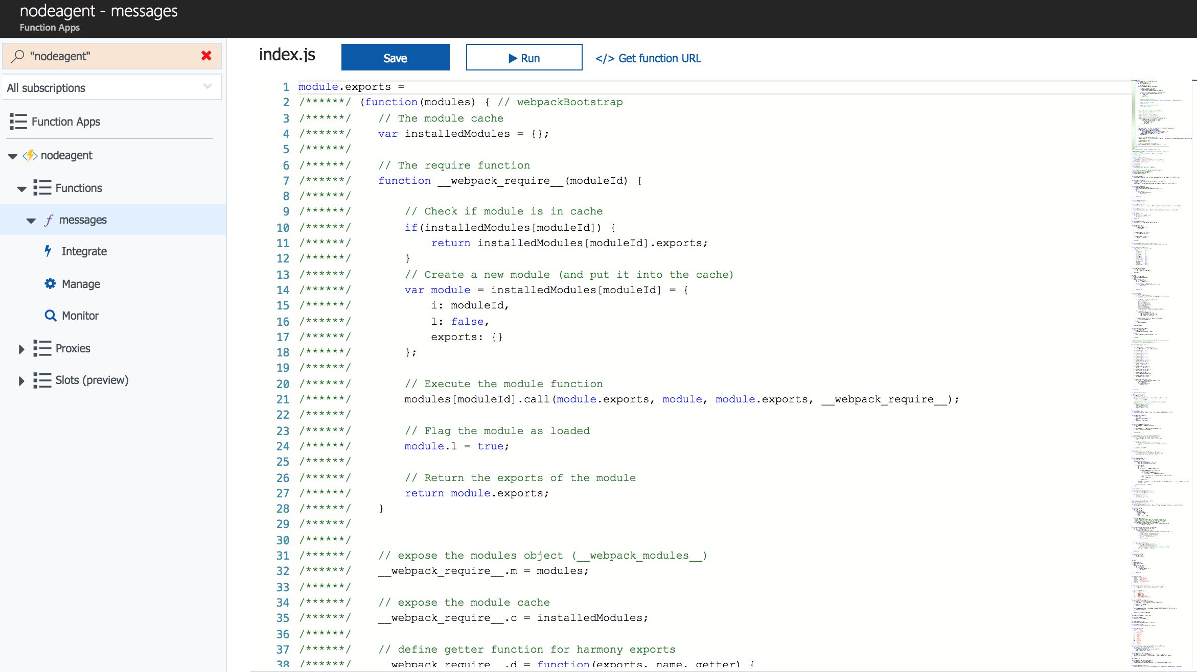Viewport: 1197px width, 672px height.
Task: Open the Proxies section
Action: click(73, 348)
